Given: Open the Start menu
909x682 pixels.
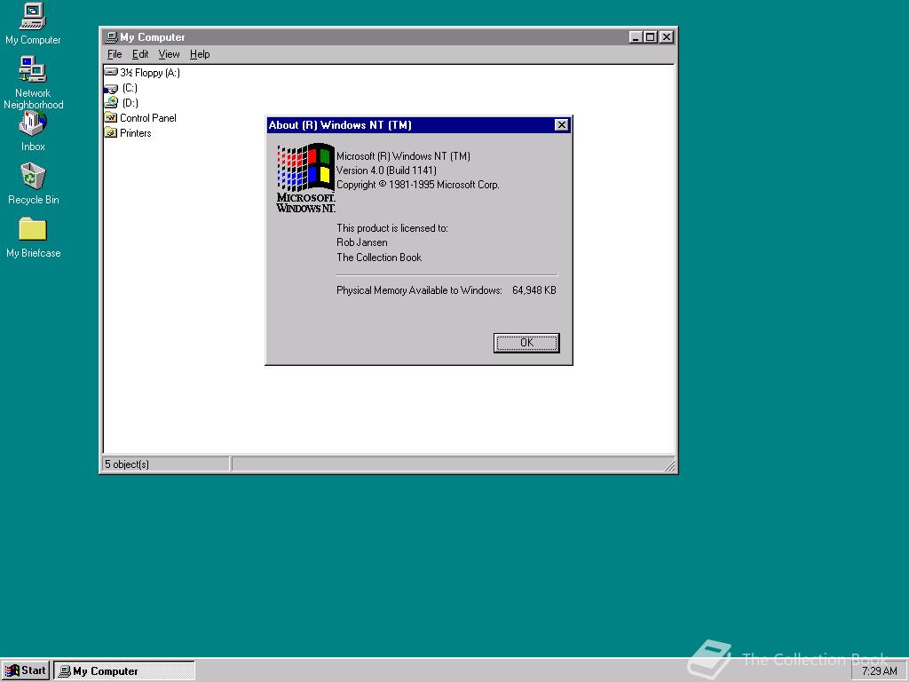Looking at the screenshot, I should coord(26,670).
